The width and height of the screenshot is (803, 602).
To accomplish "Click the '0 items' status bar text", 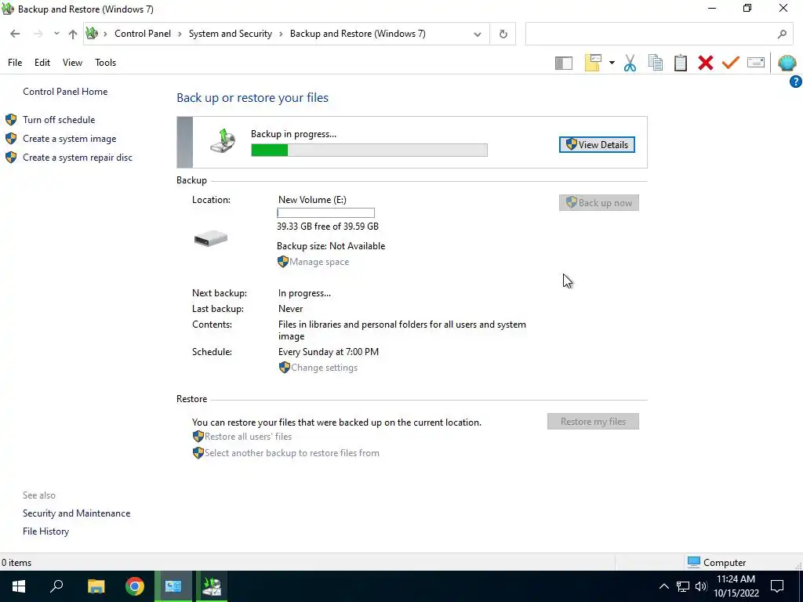I will pyautogui.click(x=16, y=563).
